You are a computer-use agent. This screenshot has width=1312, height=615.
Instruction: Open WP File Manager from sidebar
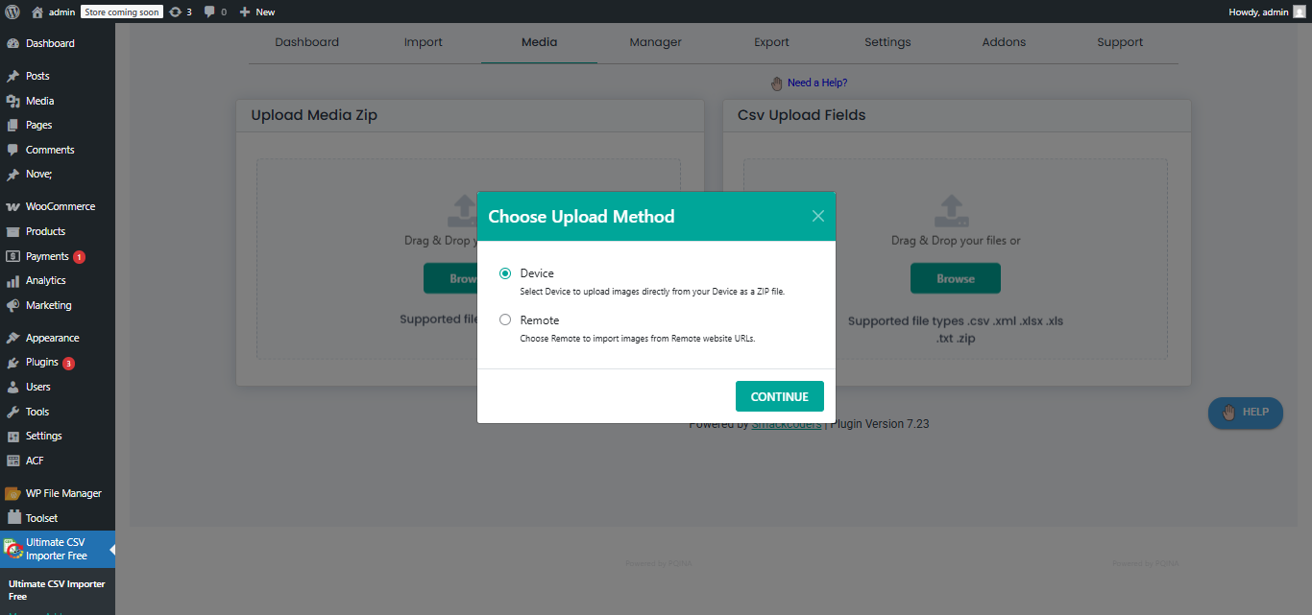coord(62,493)
